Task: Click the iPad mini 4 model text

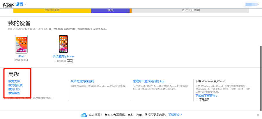Action: coord(21,60)
